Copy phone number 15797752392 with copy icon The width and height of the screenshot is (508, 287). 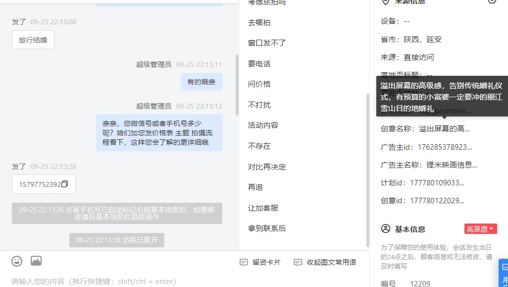point(64,184)
